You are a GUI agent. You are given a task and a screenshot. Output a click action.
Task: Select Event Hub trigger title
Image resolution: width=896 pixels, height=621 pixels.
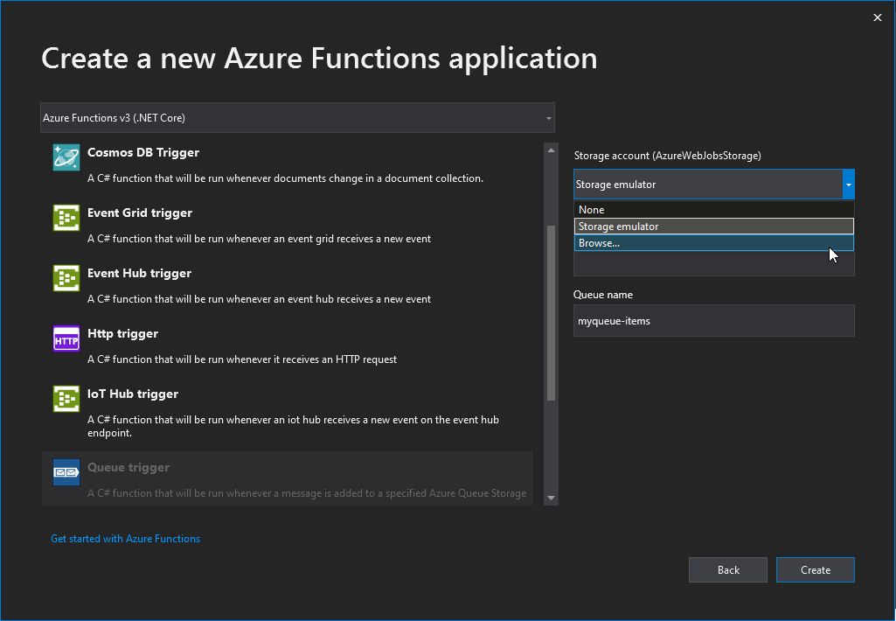point(140,274)
